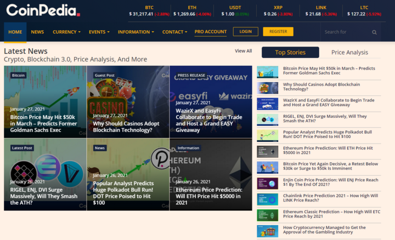Open story Bitcoin Price Yet Again Decisive
The height and width of the screenshot is (240, 395).
click(330, 166)
